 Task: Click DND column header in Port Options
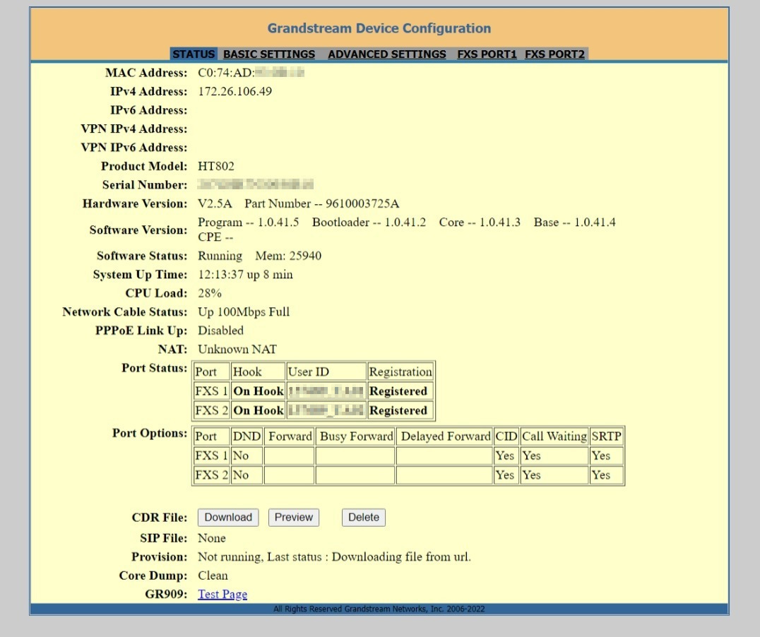pyautogui.click(x=247, y=436)
